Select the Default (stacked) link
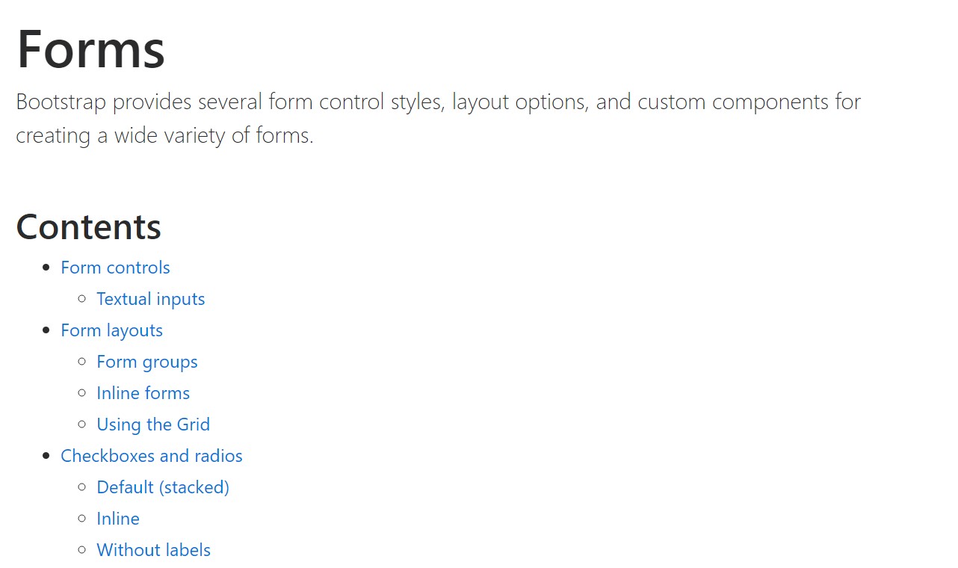The height and width of the screenshot is (568, 958). (162, 487)
